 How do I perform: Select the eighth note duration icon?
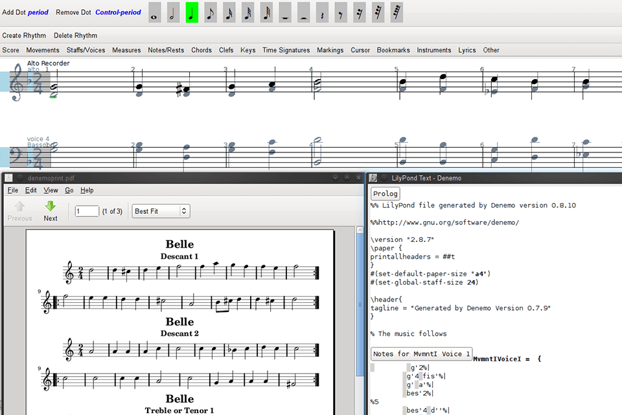210,12
